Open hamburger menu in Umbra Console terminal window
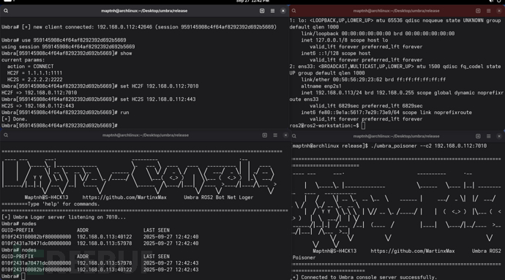 pos(275,135)
